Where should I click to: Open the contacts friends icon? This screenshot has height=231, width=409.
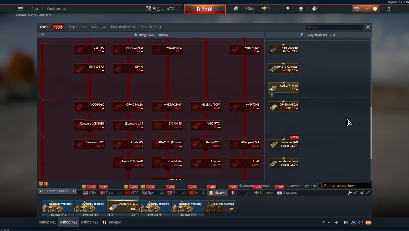353,223
